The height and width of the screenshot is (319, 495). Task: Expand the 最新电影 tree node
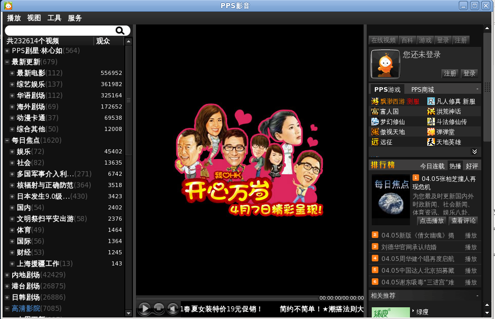click(12, 73)
